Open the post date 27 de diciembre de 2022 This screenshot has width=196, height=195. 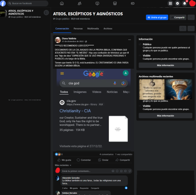(x=73, y=41)
